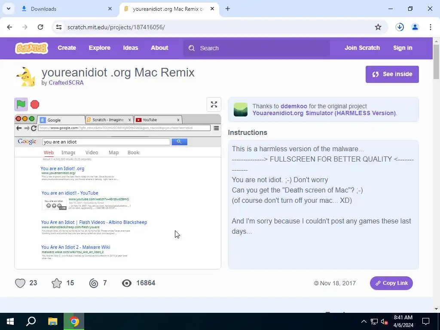Open File Explorer from the taskbar
This screenshot has height=330, width=440.
coord(52,321)
